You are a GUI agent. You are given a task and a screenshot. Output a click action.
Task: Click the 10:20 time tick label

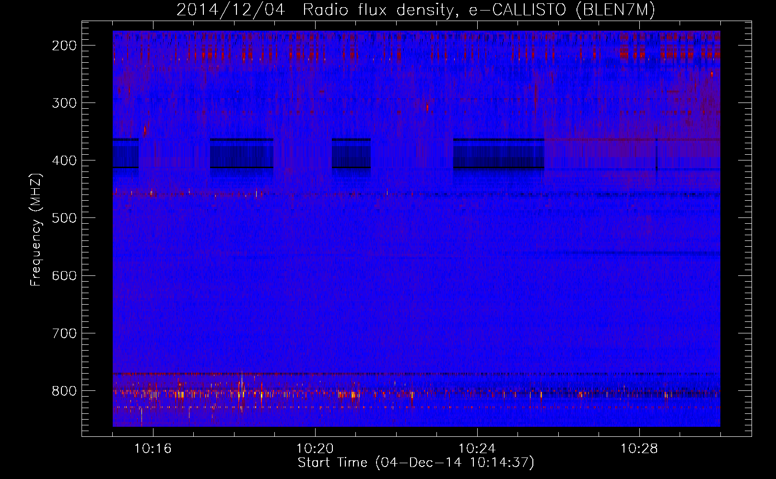click(x=315, y=449)
